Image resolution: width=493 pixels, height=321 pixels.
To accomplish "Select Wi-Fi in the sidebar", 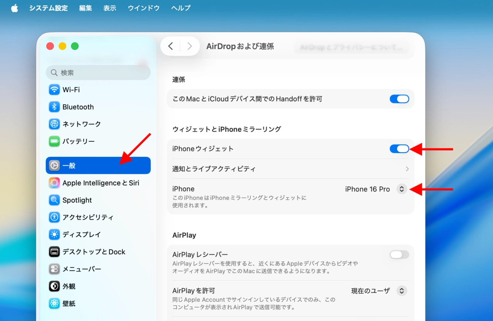I will (70, 89).
